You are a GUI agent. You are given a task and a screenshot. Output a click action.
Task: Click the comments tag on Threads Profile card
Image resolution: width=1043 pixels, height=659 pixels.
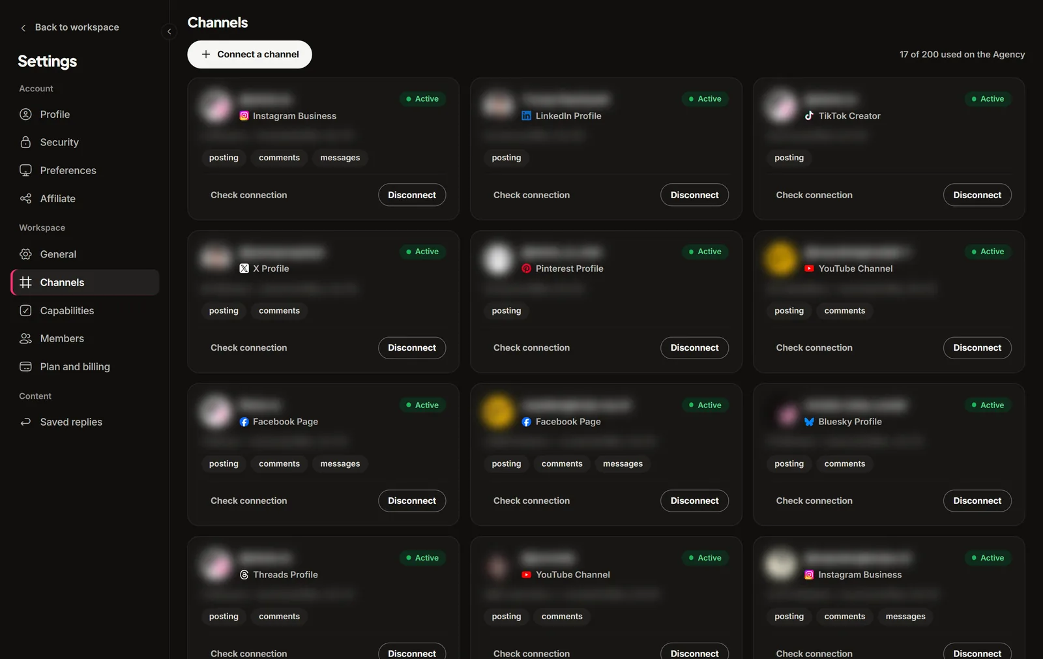point(279,617)
